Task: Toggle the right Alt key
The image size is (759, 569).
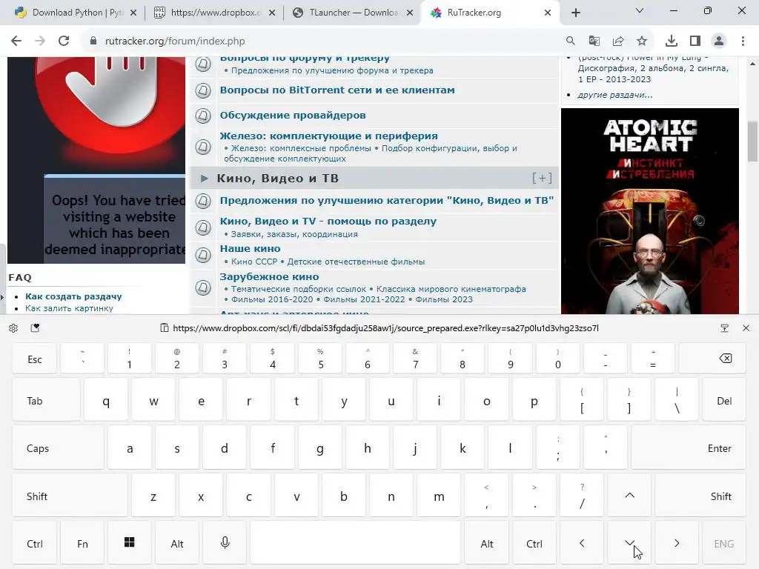Action: [487, 543]
